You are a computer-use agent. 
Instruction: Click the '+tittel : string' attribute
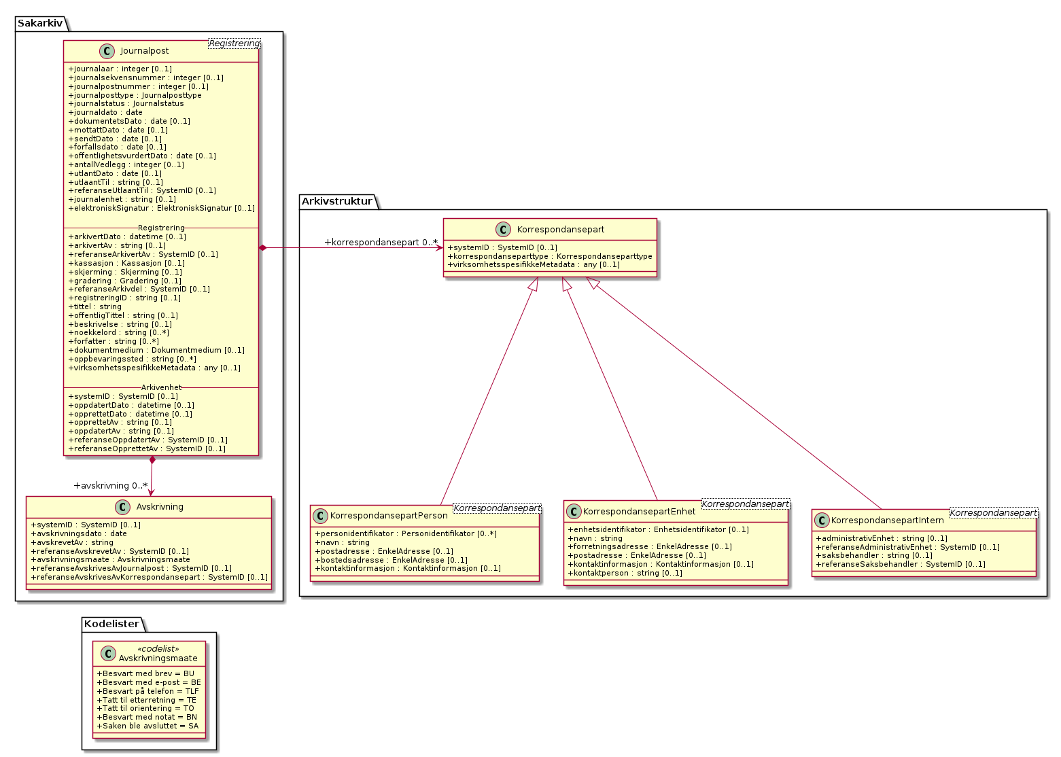[x=95, y=307]
